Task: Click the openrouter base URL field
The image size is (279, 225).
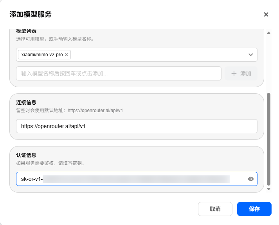Action: pyautogui.click(x=137, y=126)
